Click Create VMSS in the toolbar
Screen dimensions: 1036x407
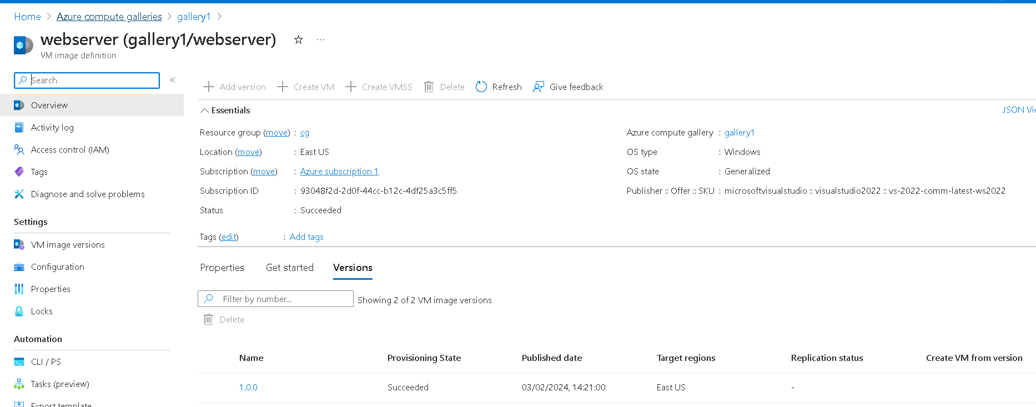tap(379, 87)
